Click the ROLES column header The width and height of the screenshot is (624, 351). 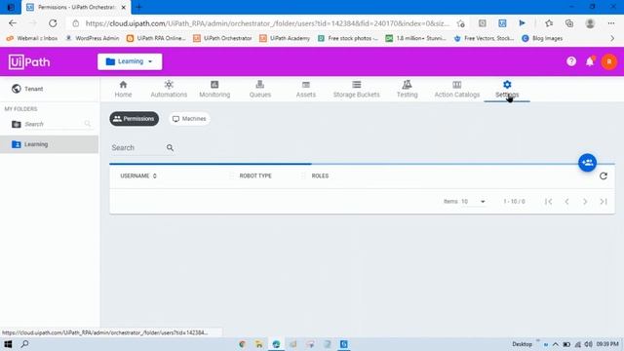coord(320,175)
